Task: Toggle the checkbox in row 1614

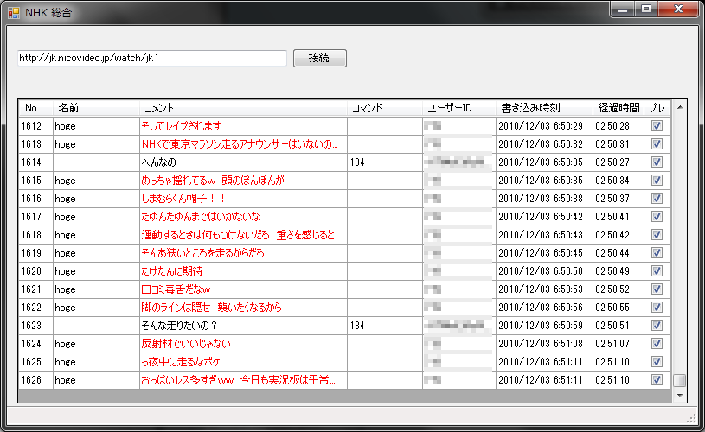Action: (x=657, y=162)
